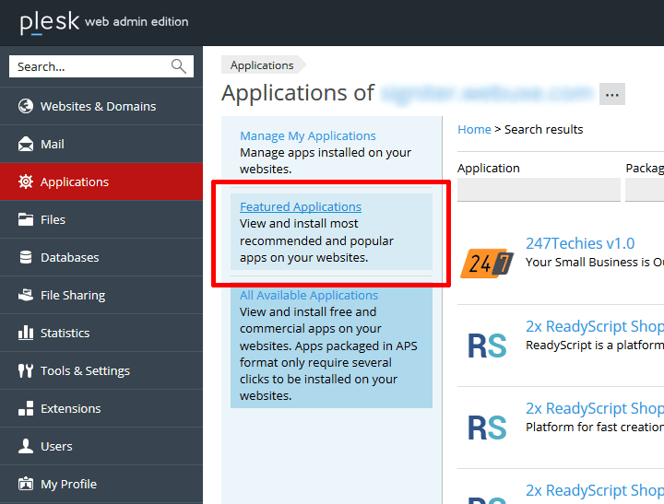Click the Files folder icon in sidebar
Screen dimensions: 664x504
pyautogui.click(x=26, y=219)
